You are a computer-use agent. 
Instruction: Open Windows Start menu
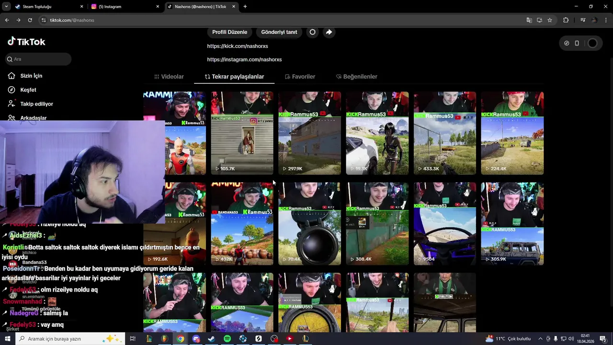[x=7, y=339]
